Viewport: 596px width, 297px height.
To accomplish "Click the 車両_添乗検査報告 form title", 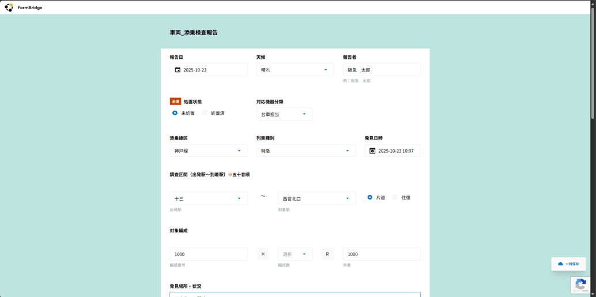I will click(x=194, y=33).
